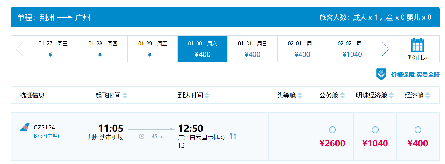Select the economy ¥400 radio button
This screenshot has width=445, height=164.
(418, 130)
